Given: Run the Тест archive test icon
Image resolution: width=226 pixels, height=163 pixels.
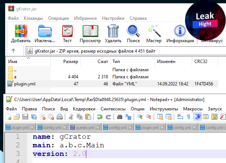Looking at the screenshot, I should pyautogui.click(x=67, y=31).
